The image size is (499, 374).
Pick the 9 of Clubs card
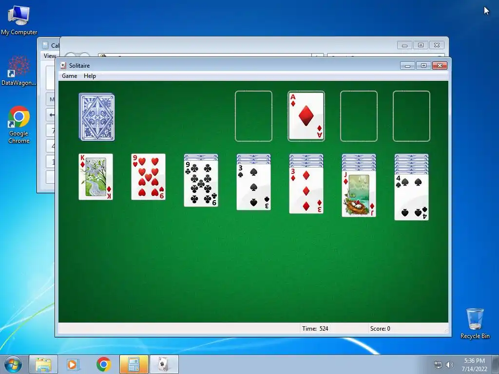pos(201,184)
